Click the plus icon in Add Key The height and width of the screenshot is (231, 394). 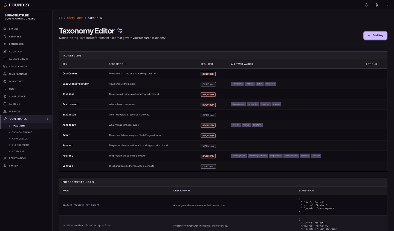click(369, 36)
